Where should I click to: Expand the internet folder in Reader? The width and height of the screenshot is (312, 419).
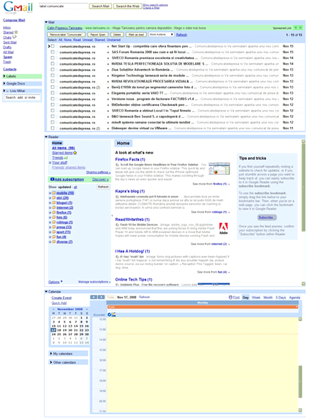click(50, 208)
